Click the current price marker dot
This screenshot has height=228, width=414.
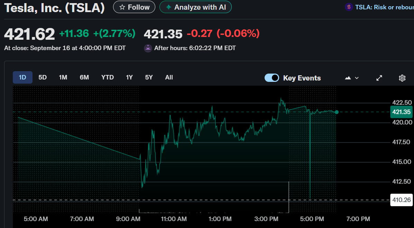coord(337,112)
